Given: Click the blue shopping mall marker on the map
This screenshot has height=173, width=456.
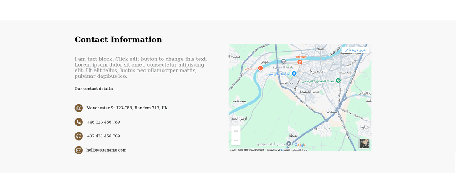Looking at the screenshot, I should 294,74.
